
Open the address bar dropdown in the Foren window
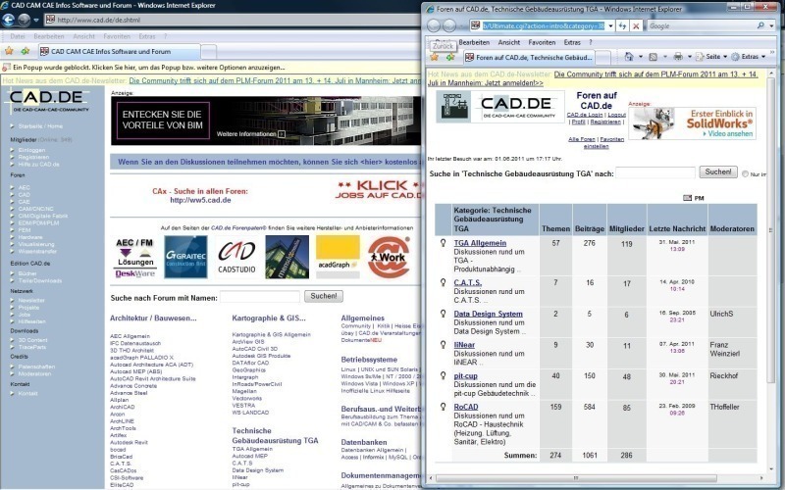(610, 26)
